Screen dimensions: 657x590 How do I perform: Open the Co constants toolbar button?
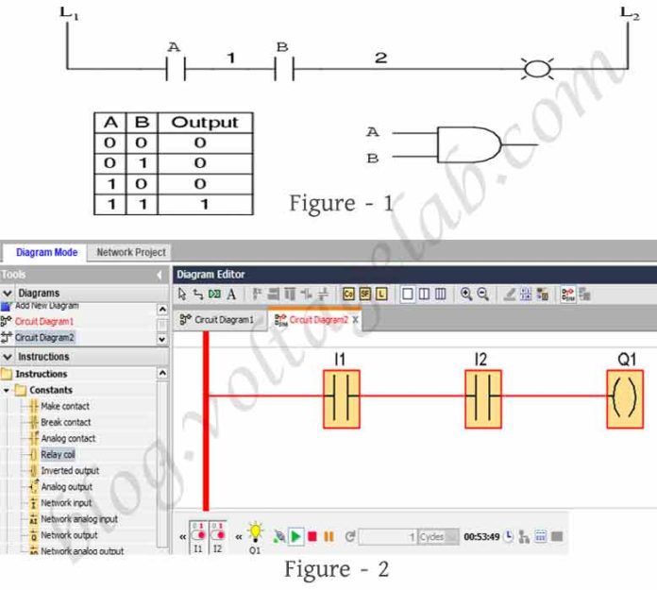(x=348, y=295)
